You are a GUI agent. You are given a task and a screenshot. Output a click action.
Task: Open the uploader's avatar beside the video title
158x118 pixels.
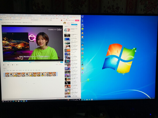[x=65, y=23]
